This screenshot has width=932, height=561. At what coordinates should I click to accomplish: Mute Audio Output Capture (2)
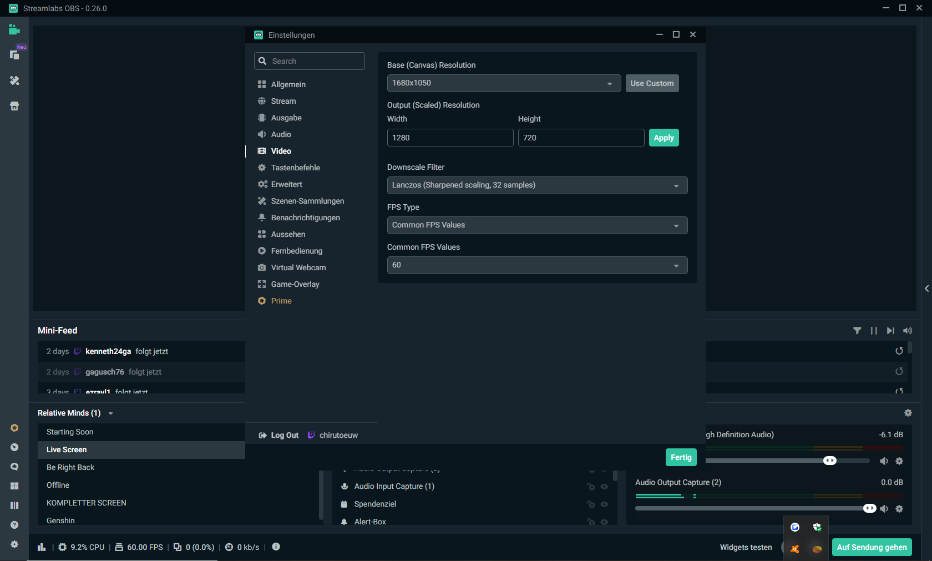pos(884,509)
